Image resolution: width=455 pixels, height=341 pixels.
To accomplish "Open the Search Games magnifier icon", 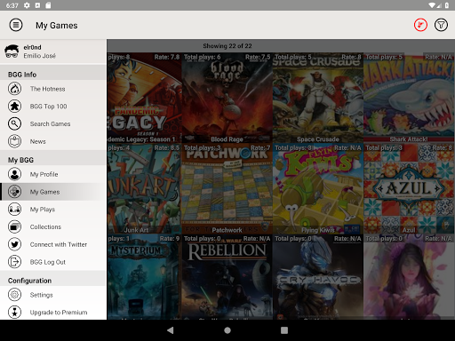I will [14, 123].
